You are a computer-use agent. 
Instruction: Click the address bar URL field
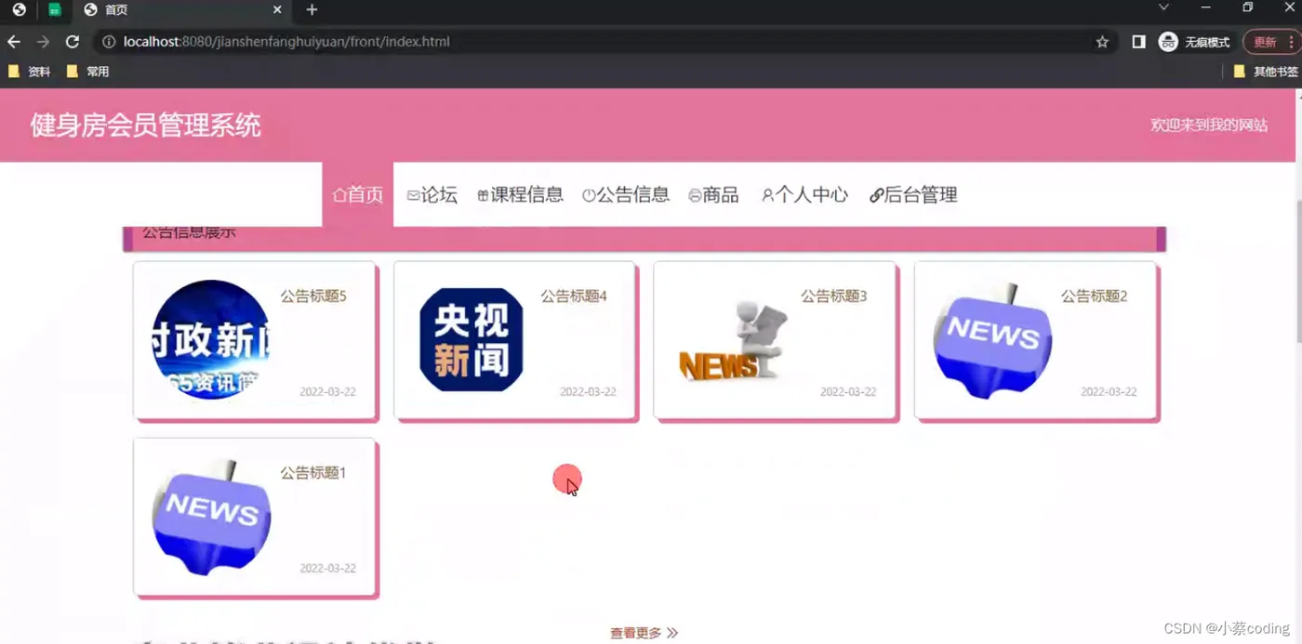pos(595,42)
